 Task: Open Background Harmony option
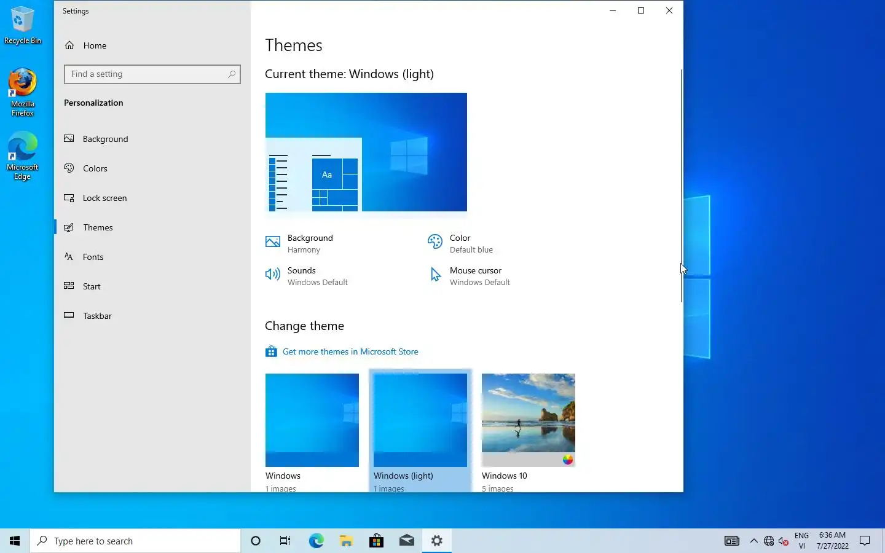pyautogui.click(x=299, y=243)
